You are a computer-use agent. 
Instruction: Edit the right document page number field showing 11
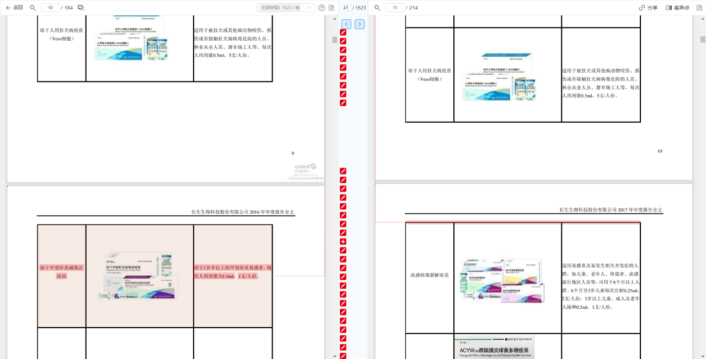click(395, 8)
